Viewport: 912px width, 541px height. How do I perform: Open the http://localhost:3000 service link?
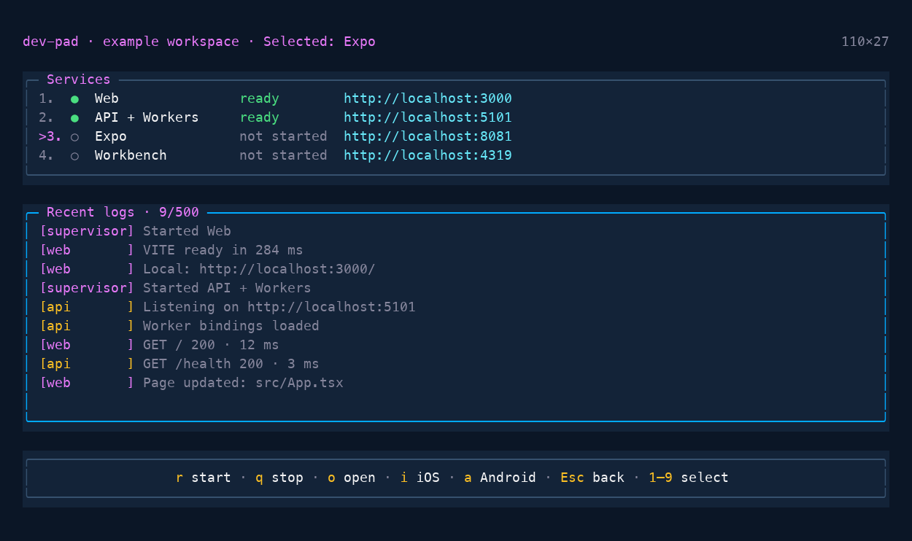click(x=428, y=98)
